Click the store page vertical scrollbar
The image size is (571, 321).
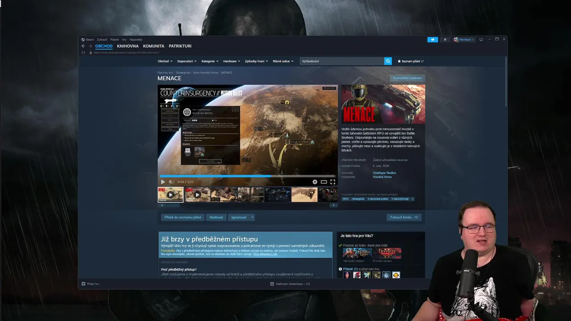(x=506, y=81)
